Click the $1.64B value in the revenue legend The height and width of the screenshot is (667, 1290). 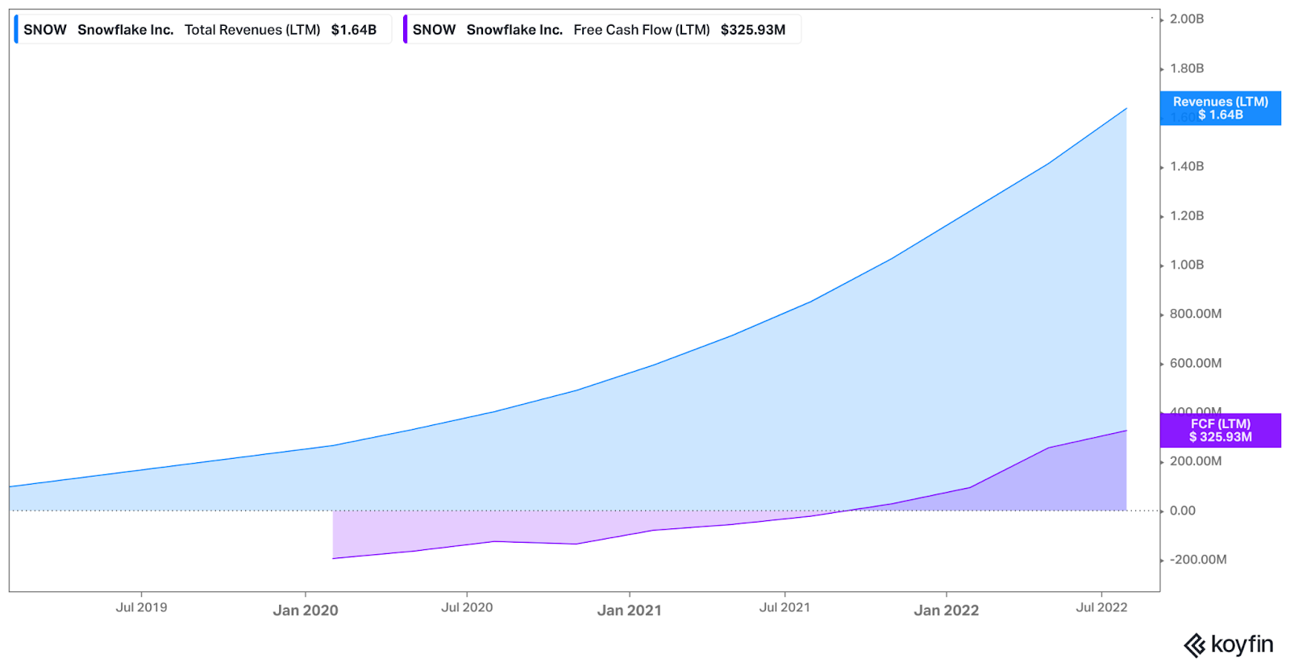pyautogui.click(x=354, y=30)
